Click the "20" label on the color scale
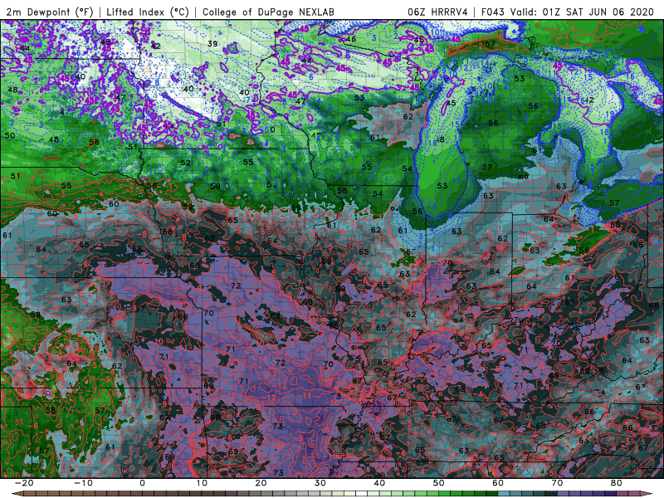The image size is (664, 498). [261, 483]
